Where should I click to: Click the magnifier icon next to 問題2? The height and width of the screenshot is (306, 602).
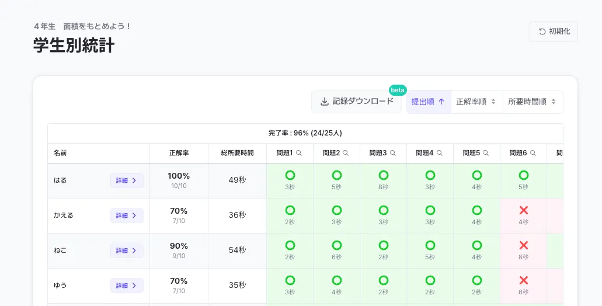point(346,153)
